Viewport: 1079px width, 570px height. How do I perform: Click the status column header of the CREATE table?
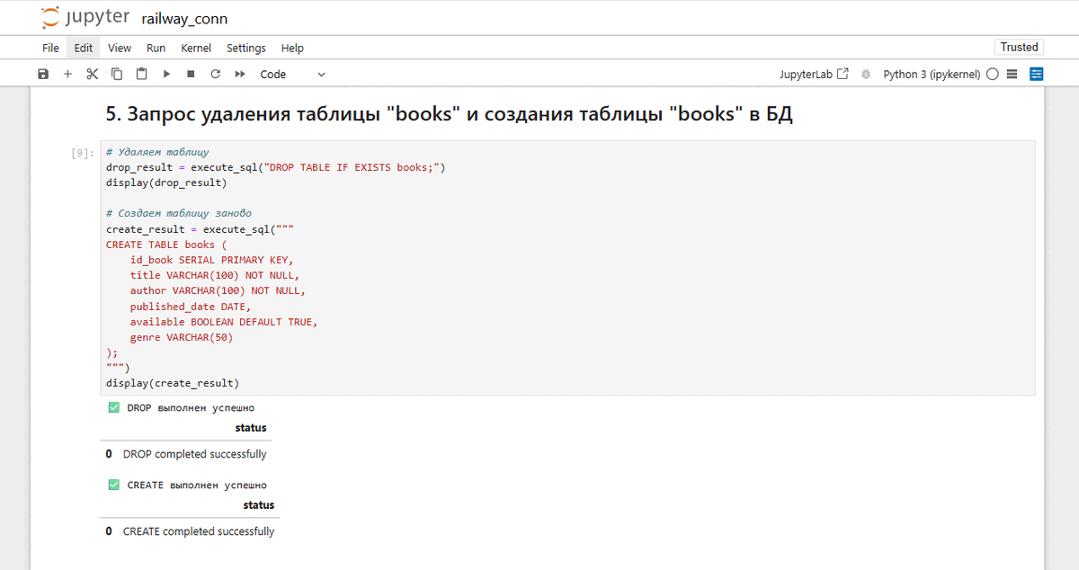coord(259,505)
